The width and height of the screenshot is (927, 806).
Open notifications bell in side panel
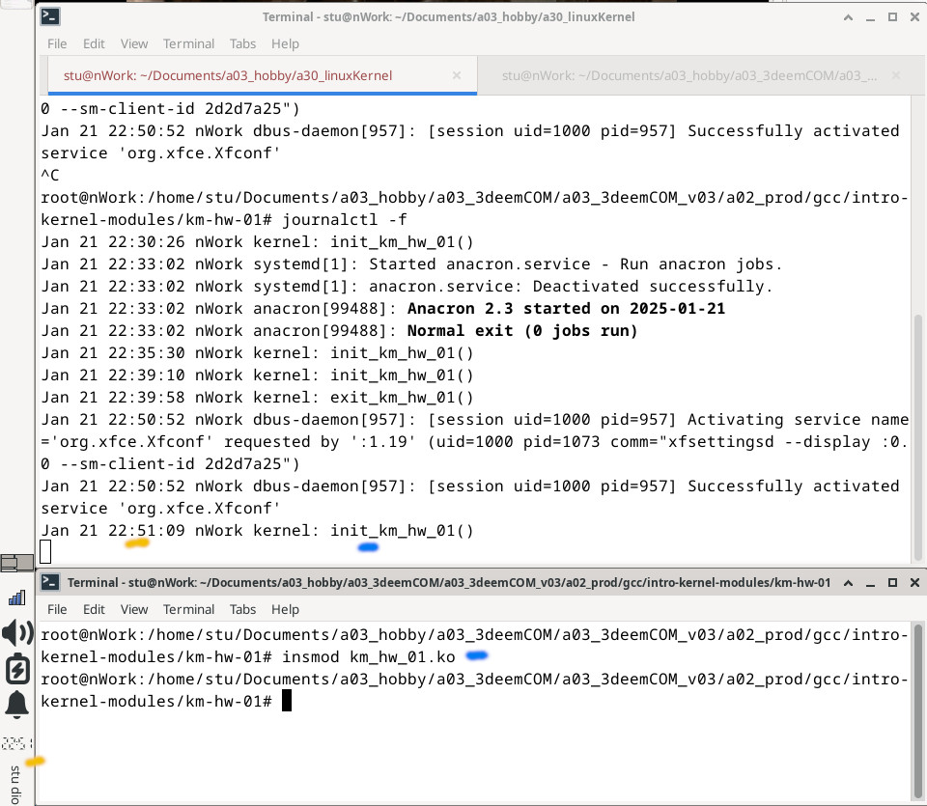[x=17, y=705]
